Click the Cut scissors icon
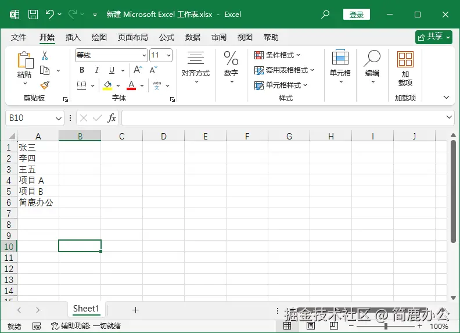The image size is (460, 333). [45, 55]
